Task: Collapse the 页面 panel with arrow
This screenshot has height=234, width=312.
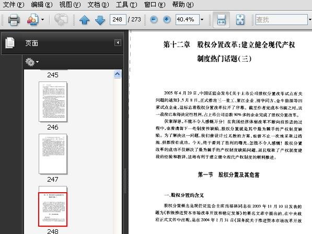Action: coord(118,42)
